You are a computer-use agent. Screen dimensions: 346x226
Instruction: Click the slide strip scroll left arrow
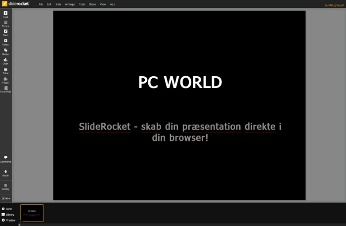(x=19, y=225)
